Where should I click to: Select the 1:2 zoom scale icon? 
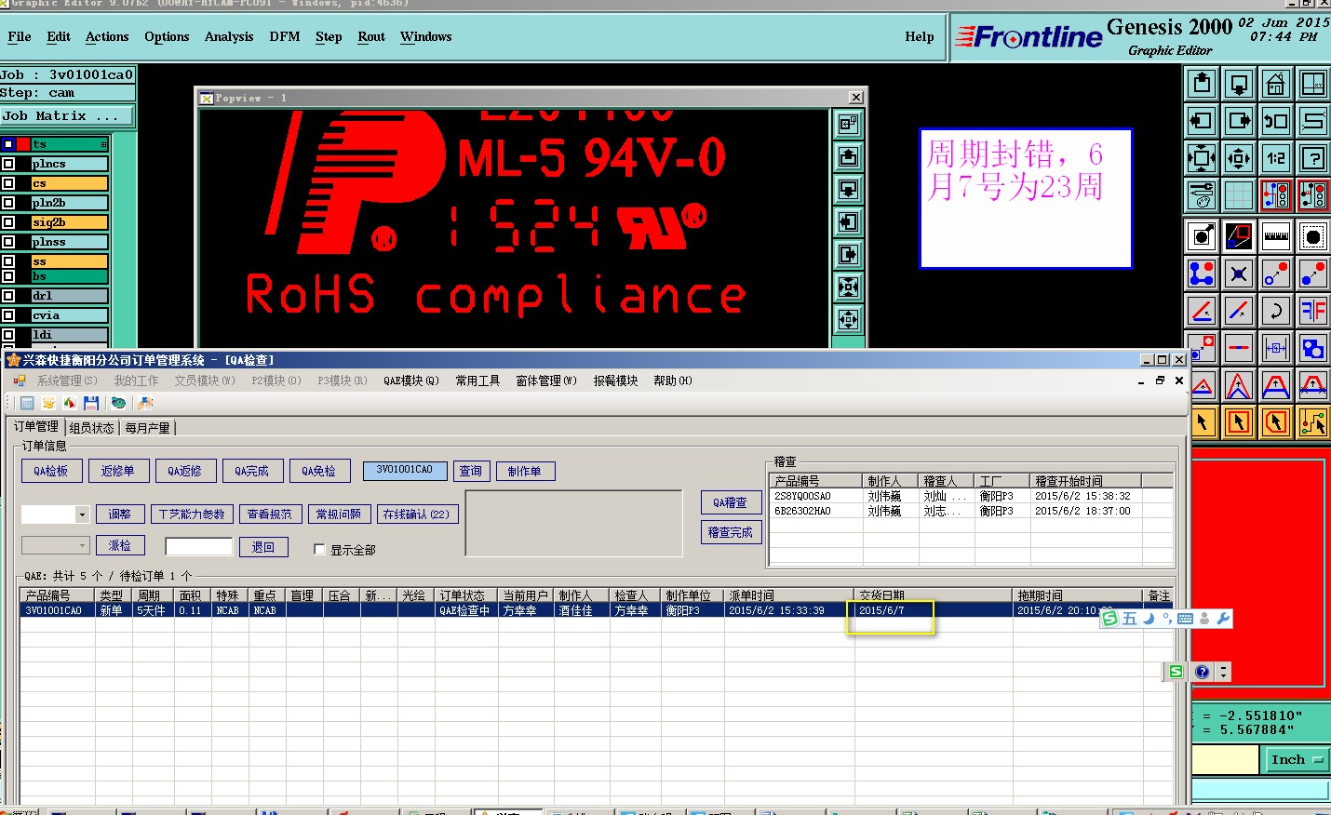(x=1276, y=158)
